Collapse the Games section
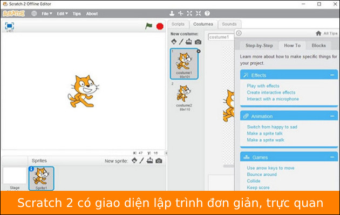 [x=332, y=157]
